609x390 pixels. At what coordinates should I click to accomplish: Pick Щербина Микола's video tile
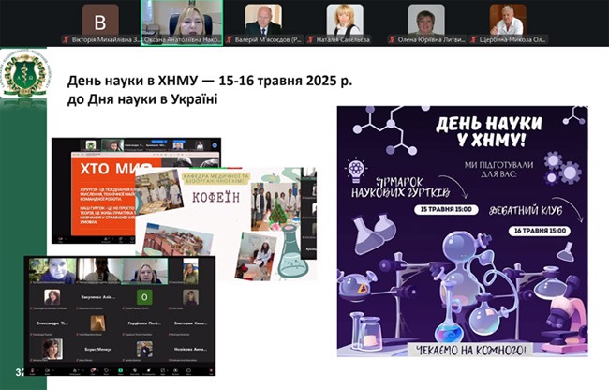point(507,18)
